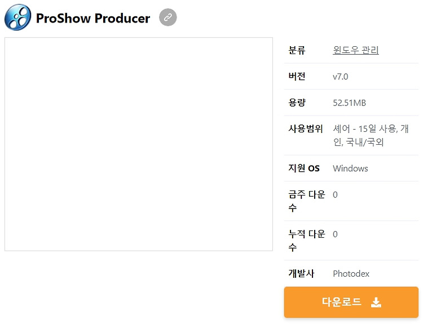Click the v7.0 version value
This screenshot has width=423, height=324.
341,77
